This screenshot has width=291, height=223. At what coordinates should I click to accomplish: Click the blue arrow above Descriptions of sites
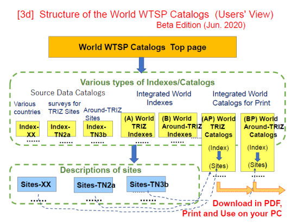pos(134,154)
